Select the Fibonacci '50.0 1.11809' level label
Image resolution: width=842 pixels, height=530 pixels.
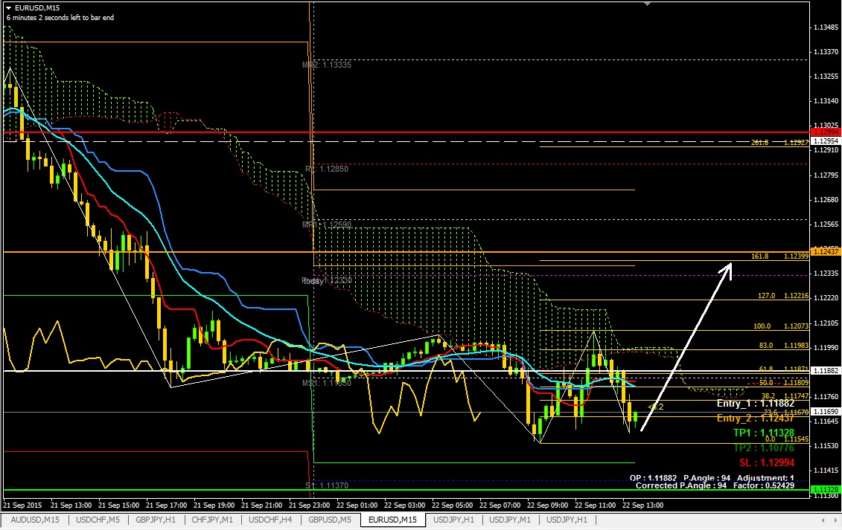pyautogui.click(x=784, y=383)
